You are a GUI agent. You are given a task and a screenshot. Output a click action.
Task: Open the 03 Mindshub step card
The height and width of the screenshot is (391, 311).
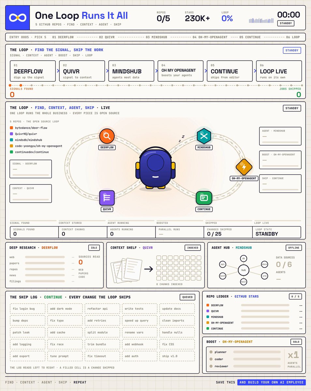[x=131, y=71]
